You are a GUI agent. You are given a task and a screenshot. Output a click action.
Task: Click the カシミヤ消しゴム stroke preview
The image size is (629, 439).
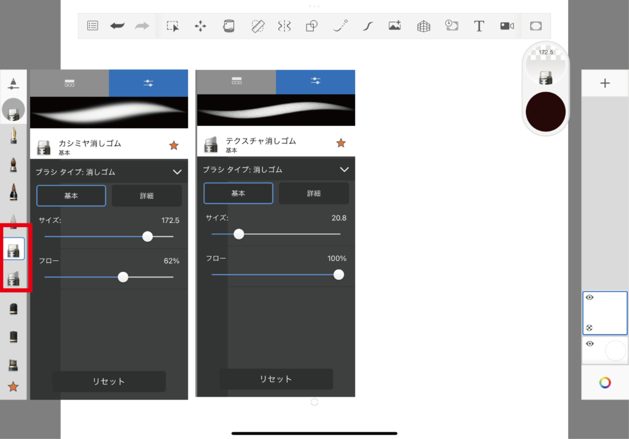tap(109, 112)
